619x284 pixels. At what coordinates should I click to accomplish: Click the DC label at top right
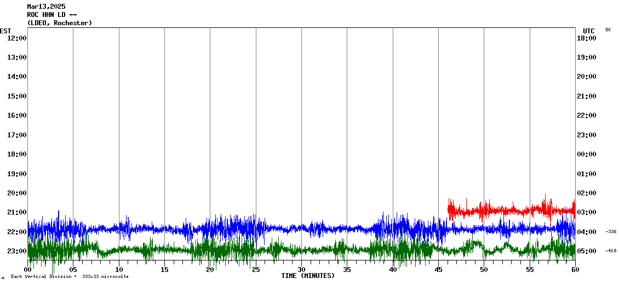pyautogui.click(x=608, y=30)
